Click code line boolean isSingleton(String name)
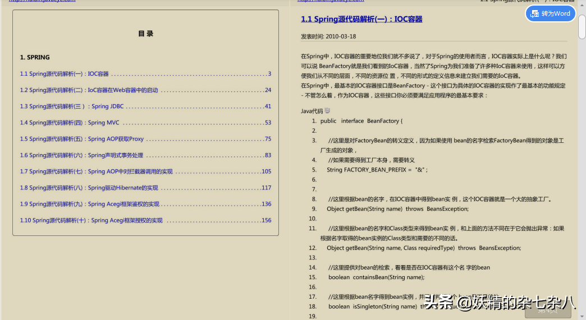 [x=373, y=307]
